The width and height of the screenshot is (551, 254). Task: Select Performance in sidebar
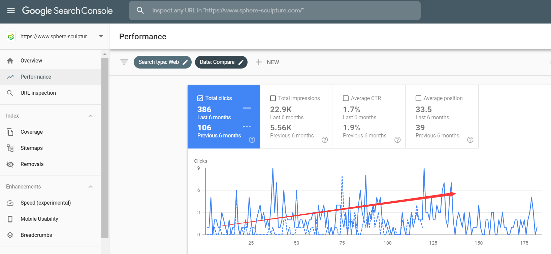pyautogui.click(x=51, y=77)
